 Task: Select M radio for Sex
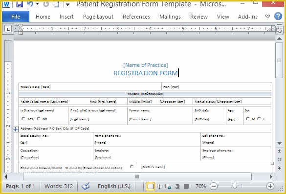[247, 119]
